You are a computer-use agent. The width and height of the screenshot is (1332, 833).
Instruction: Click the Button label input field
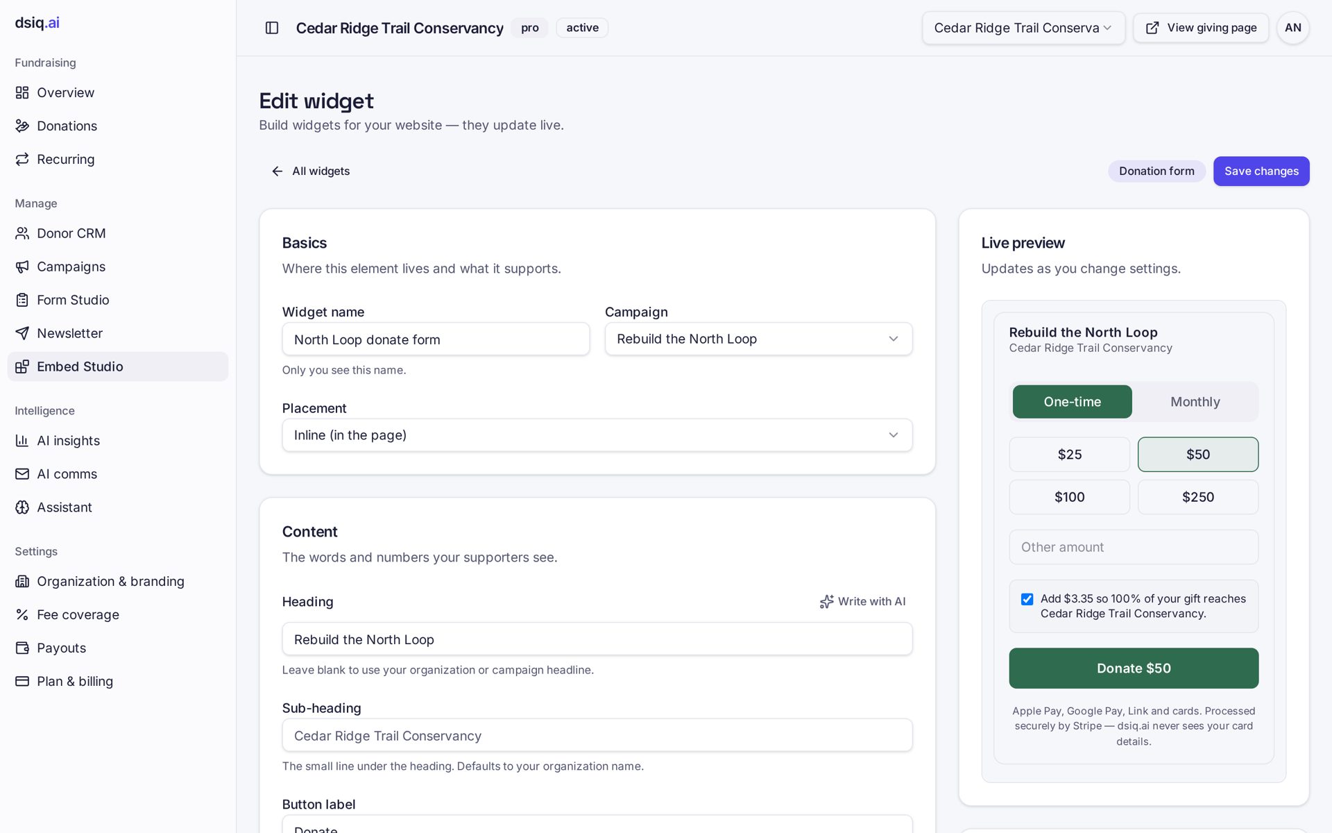[x=597, y=824]
